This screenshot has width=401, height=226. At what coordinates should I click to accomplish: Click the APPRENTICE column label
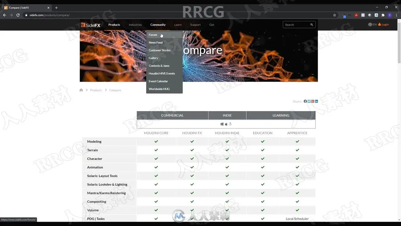[297, 133]
